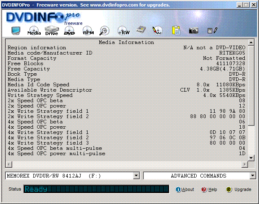Select the 'Region information' row label
The height and width of the screenshot is (204, 259).
pos(37,48)
